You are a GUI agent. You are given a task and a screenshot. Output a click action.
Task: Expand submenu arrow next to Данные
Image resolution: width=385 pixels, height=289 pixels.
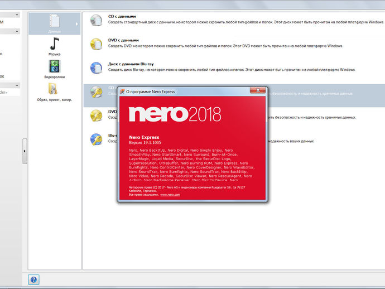coord(76,24)
